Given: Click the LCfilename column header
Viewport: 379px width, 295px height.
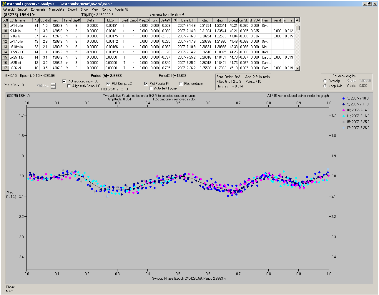Looking at the screenshot, I should point(21,20).
